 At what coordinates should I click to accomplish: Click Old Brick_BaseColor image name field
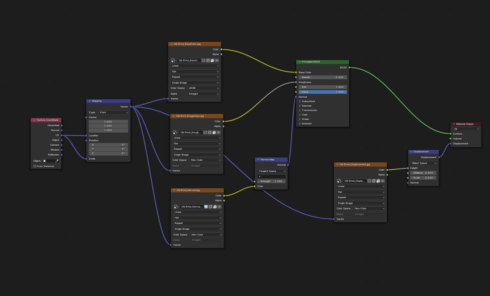(x=189, y=60)
